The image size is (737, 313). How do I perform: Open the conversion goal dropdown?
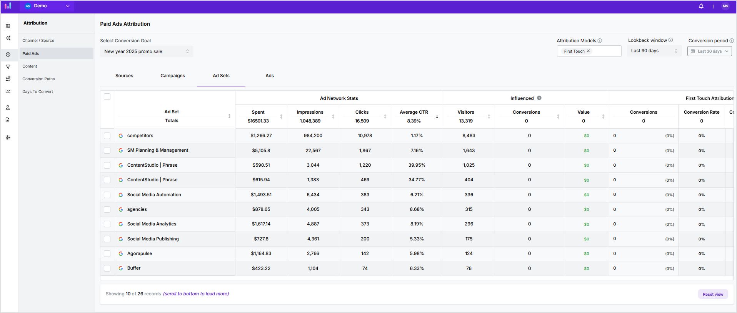click(147, 51)
